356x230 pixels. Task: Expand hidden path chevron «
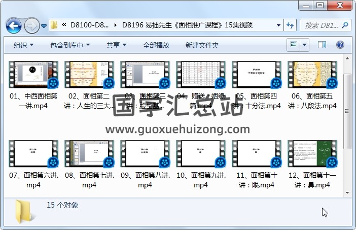(x=64, y=25)
